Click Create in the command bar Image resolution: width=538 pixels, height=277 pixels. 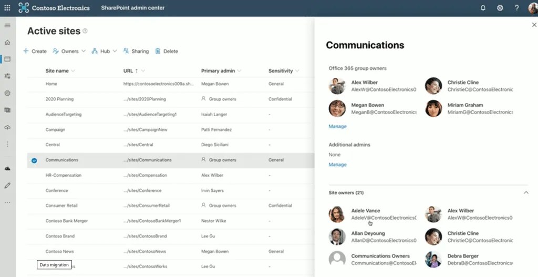35,51
